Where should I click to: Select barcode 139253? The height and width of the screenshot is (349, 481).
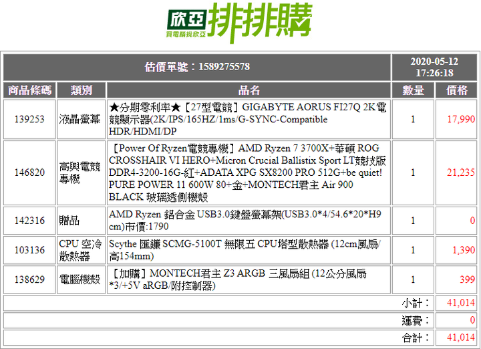pos(30,119)
